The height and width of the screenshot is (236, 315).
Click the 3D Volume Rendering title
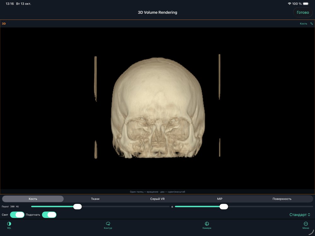pos(157,13)
